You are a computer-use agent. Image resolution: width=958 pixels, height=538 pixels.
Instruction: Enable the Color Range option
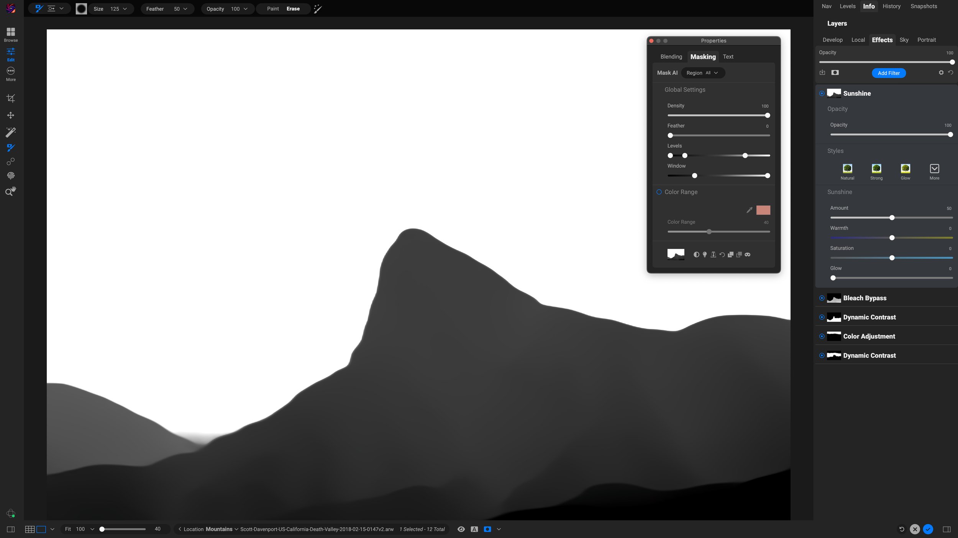coord(659,192)
